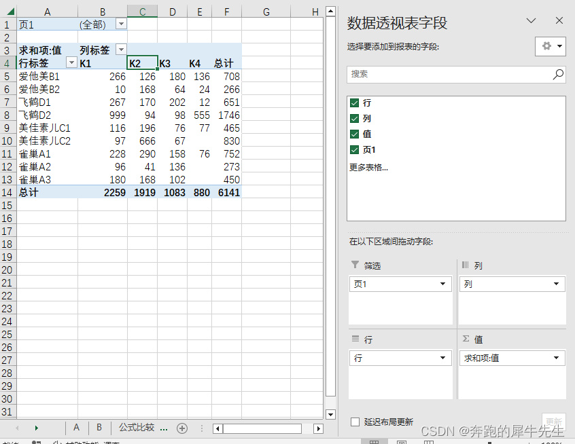Select the 总计 row label in row 14
The height and width of the screenshot is (444, 575).
coord(48,192)
